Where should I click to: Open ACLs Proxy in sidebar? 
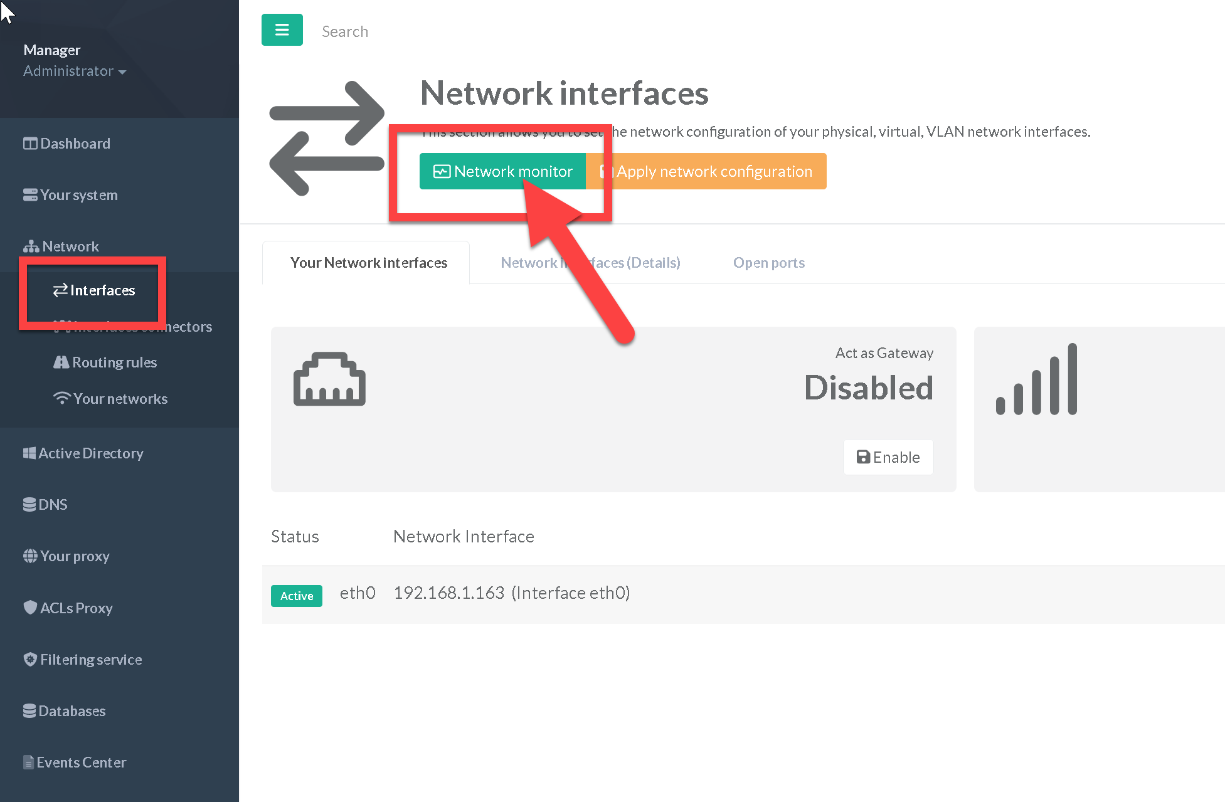(68, 608)
